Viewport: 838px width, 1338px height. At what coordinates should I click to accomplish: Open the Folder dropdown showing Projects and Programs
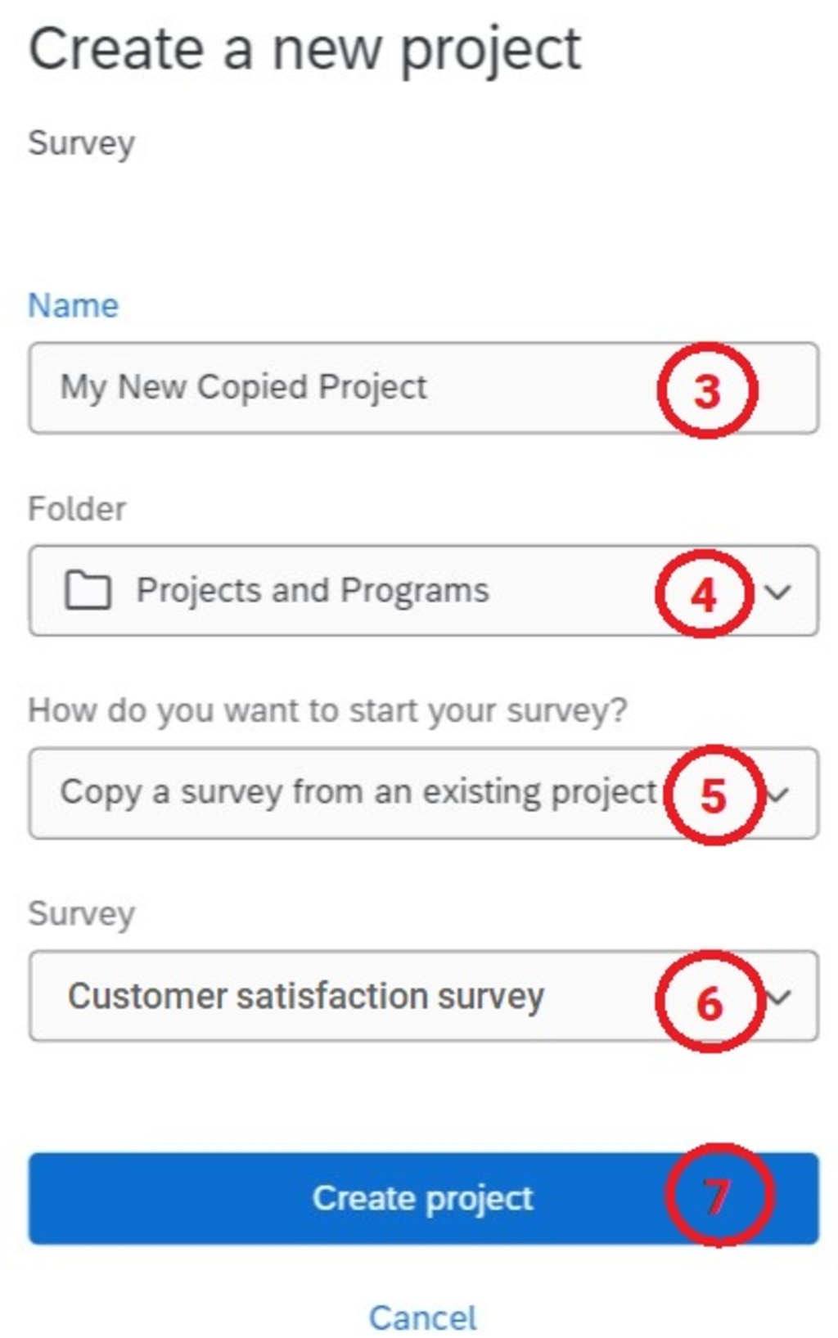click(409, 591)
